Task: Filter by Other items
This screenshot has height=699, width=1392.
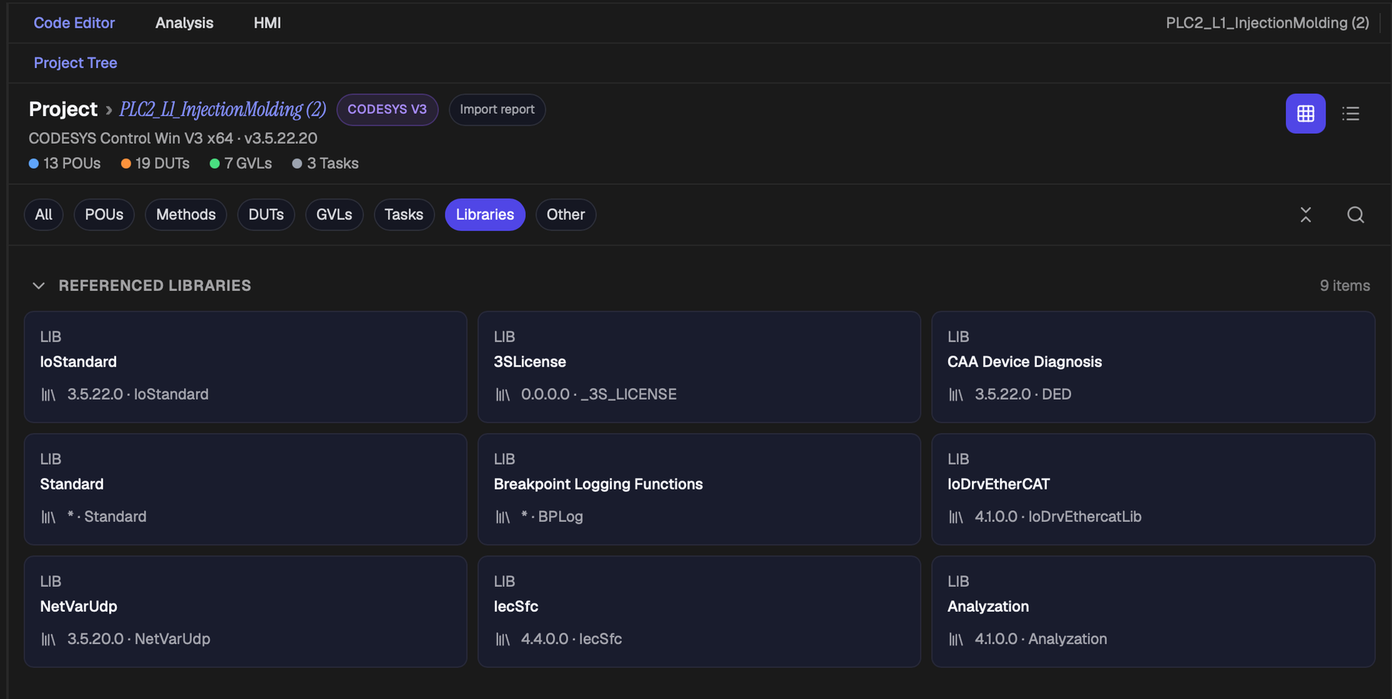Action: (x=565, y=214)
